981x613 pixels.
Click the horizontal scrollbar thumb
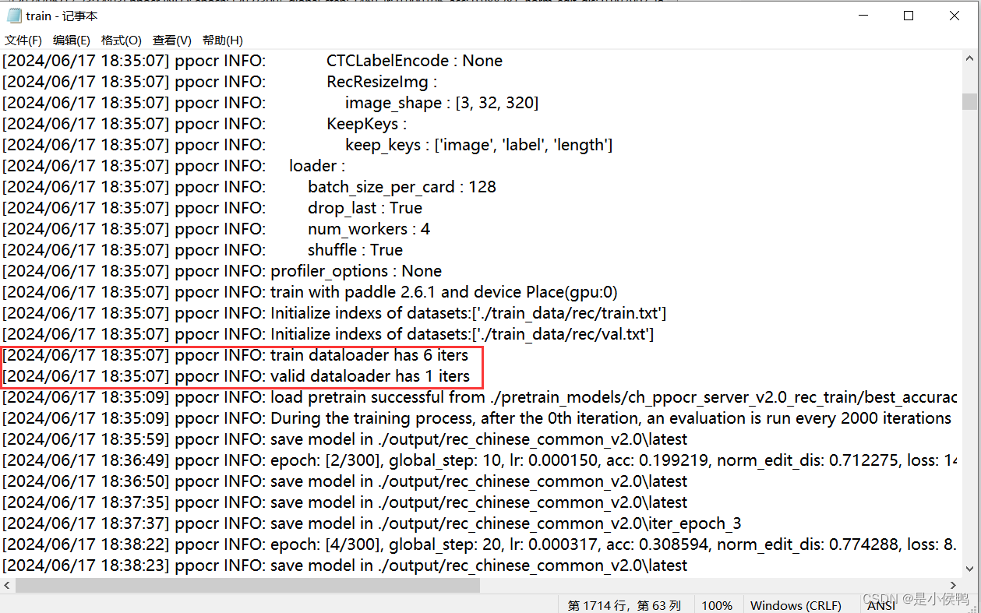coord(249,585)
